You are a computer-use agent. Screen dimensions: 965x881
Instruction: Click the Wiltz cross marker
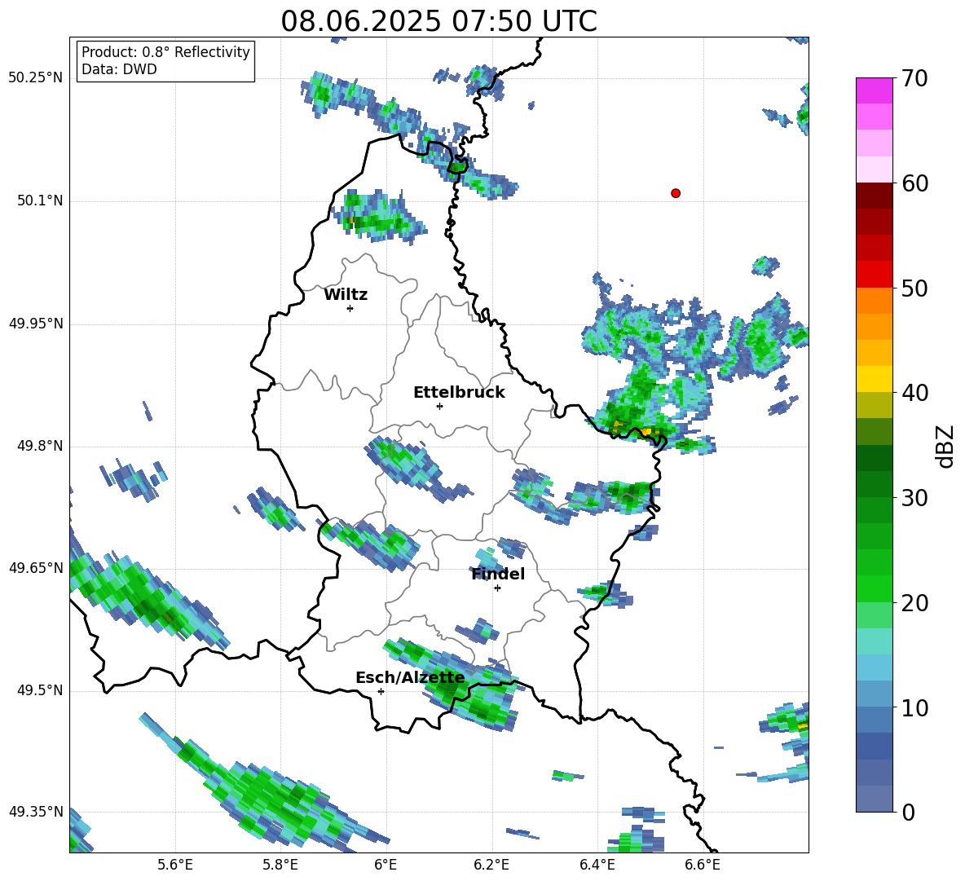click(350, 308)
